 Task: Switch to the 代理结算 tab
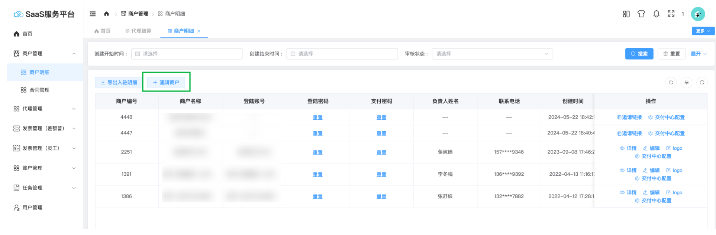point(138,31)
